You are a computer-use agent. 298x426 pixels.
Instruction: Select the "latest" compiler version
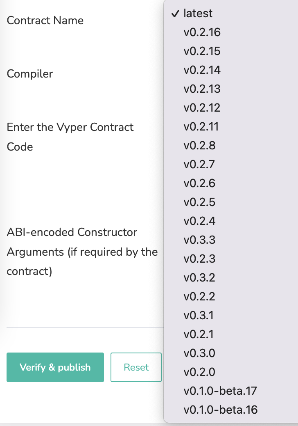point(199,13)
